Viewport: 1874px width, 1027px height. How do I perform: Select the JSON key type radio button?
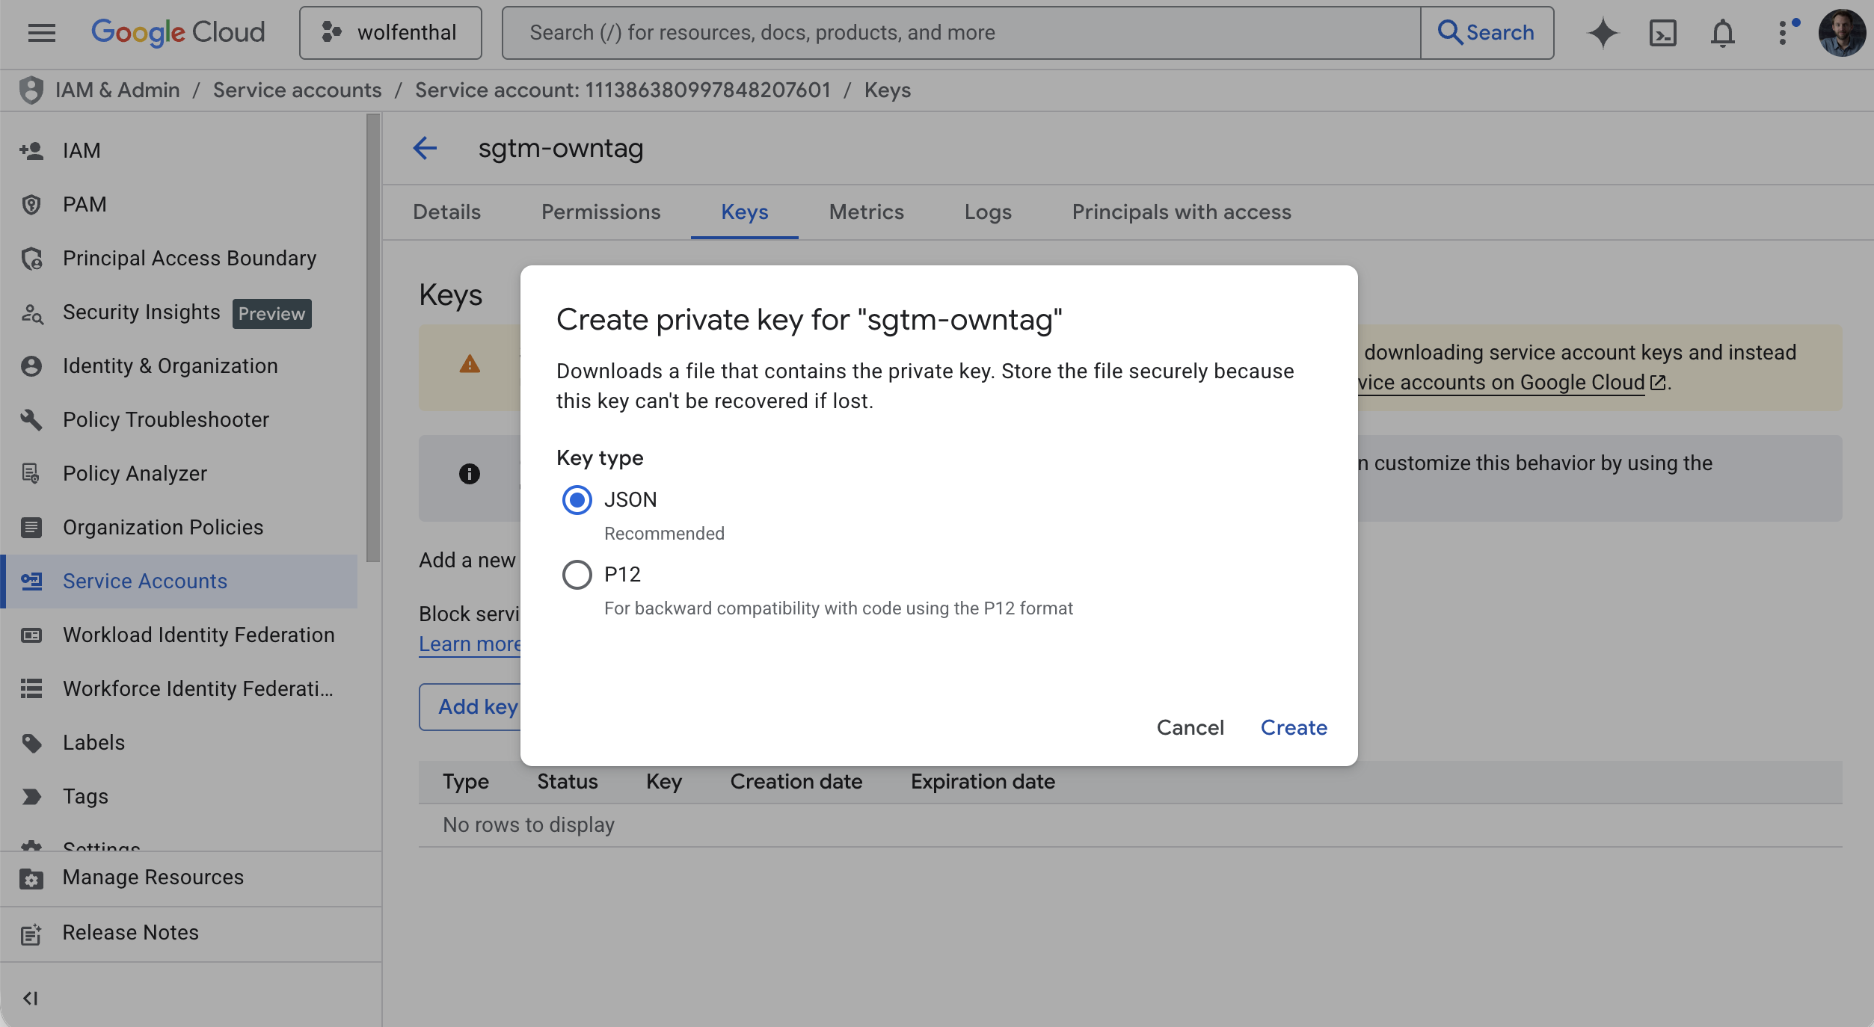(577, 500)
